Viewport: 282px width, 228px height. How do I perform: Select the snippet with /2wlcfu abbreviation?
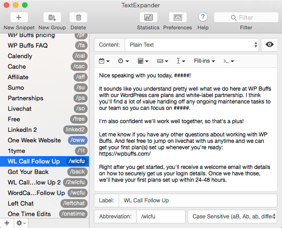(x=44, y=182)
